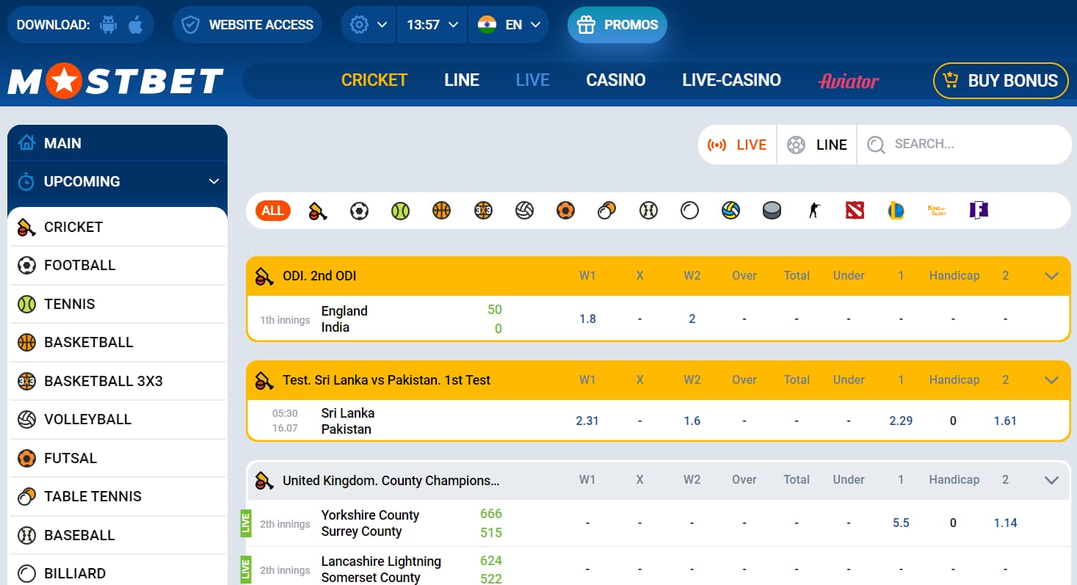Filter events by the futsal icon in the sports row
1077x585 pixels.
coord(565,211)
